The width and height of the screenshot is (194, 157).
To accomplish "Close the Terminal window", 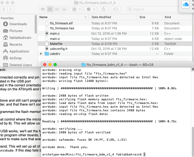I will 45,65.
